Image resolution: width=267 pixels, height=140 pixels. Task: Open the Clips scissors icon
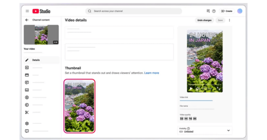(x=27, y=113)
